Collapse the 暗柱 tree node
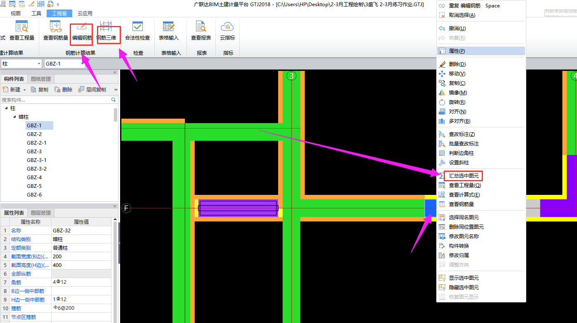Screen dimensions: 577x323 [x=14, y=117]
